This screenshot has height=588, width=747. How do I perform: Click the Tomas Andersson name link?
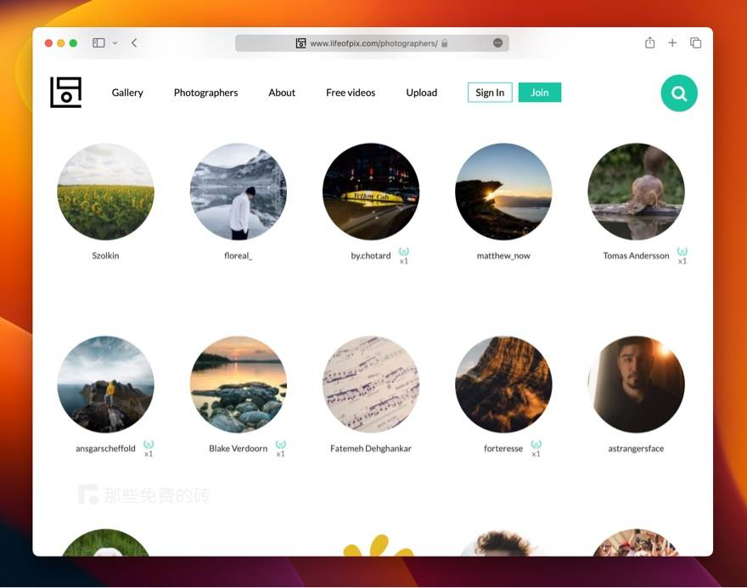click(x=636, y=256)
